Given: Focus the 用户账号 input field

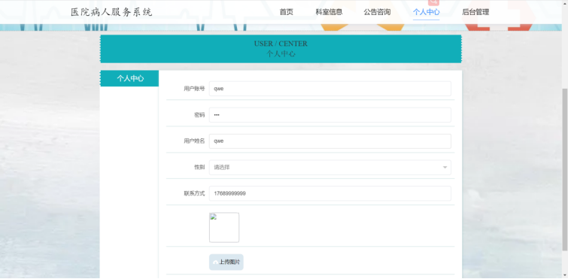Looking at the screenshot, I should pos(330,89).
